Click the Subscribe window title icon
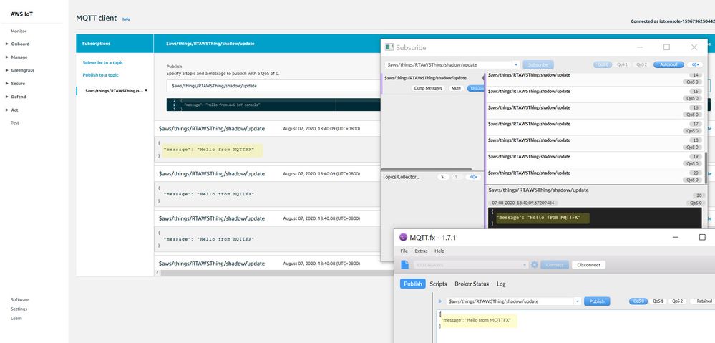This screenshot has height=343, width=715. [389, 47]
